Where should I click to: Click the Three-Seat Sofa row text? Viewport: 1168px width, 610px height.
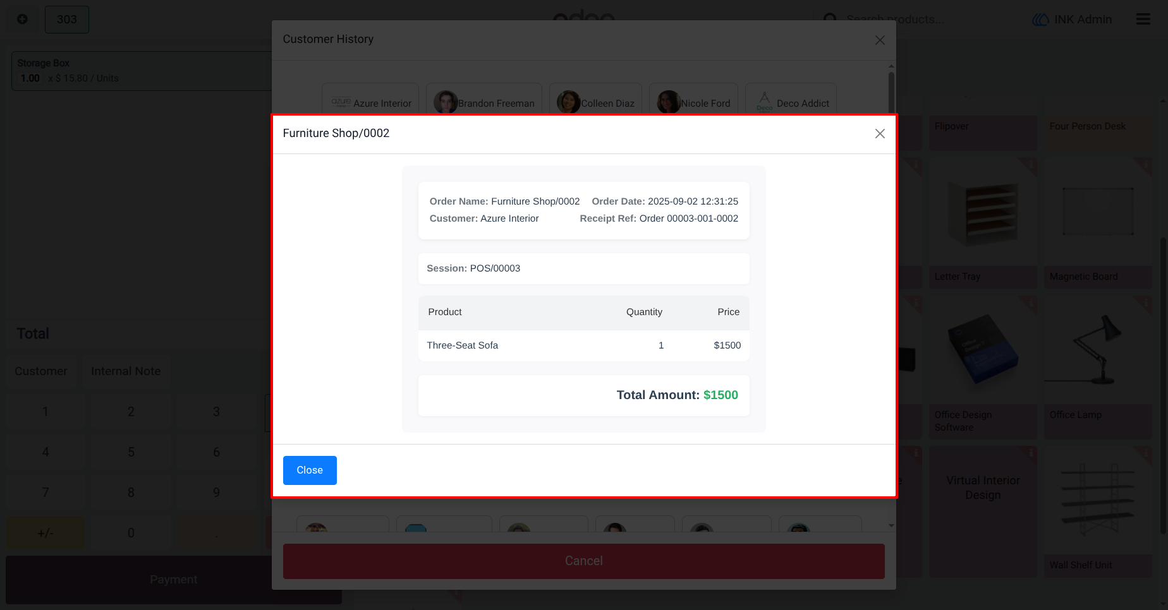pyautogui.click(x=463, y=345)
